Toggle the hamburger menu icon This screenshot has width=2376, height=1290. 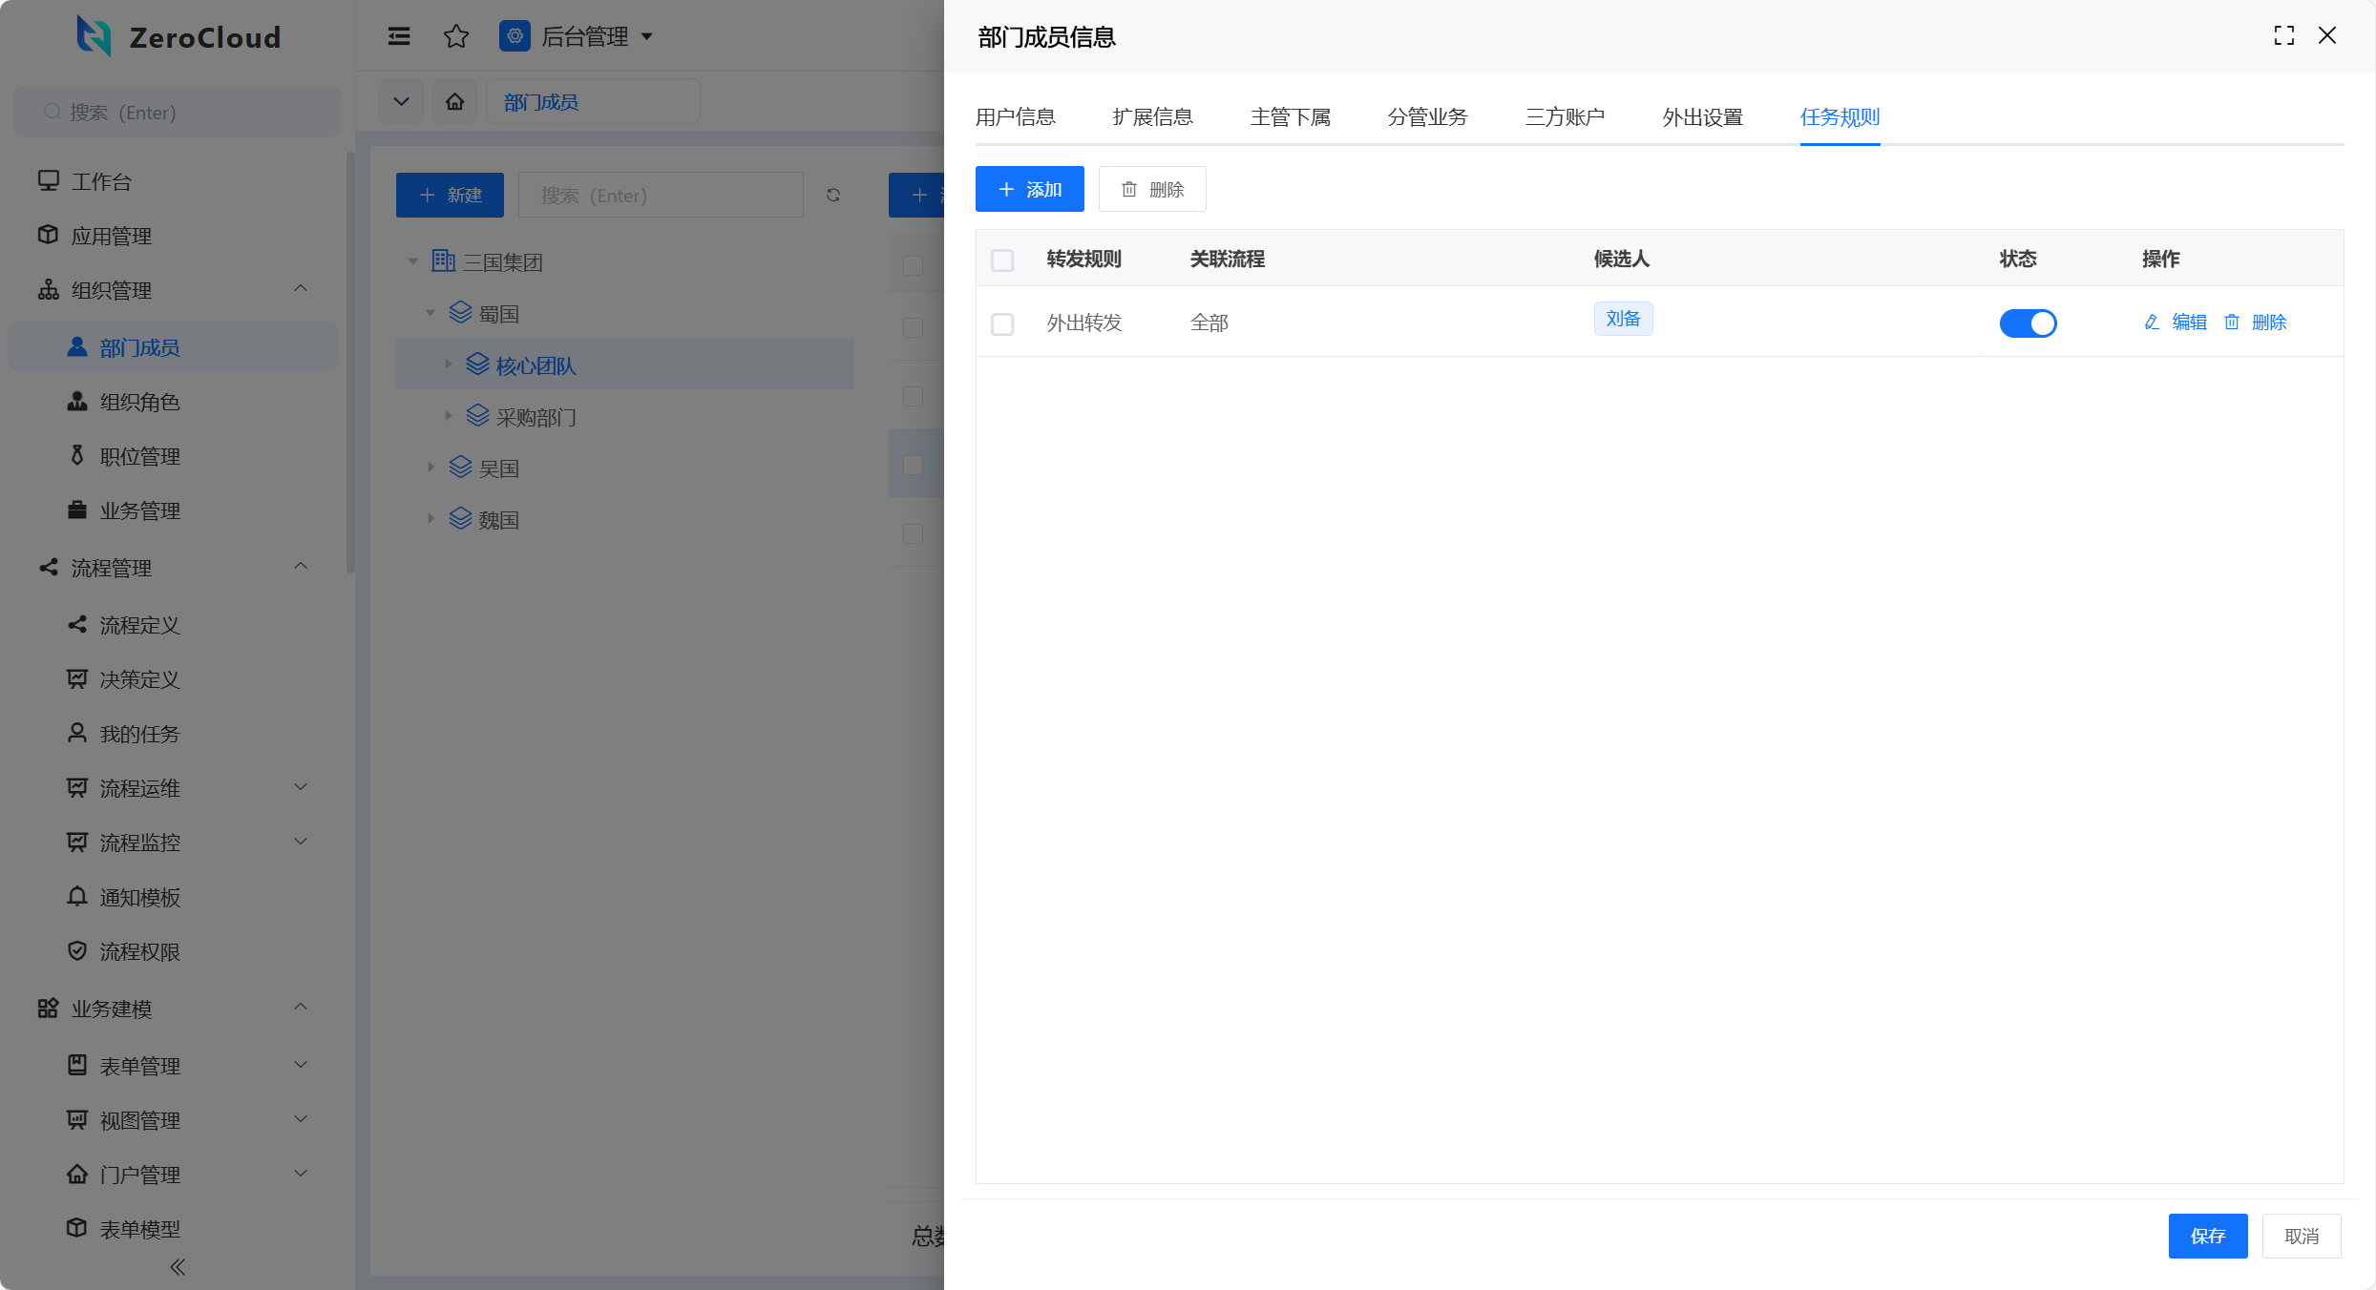pos(399,36)
